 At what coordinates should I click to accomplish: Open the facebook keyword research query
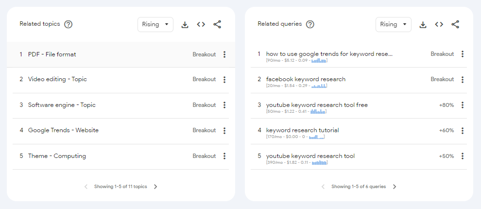coord(306,79)
